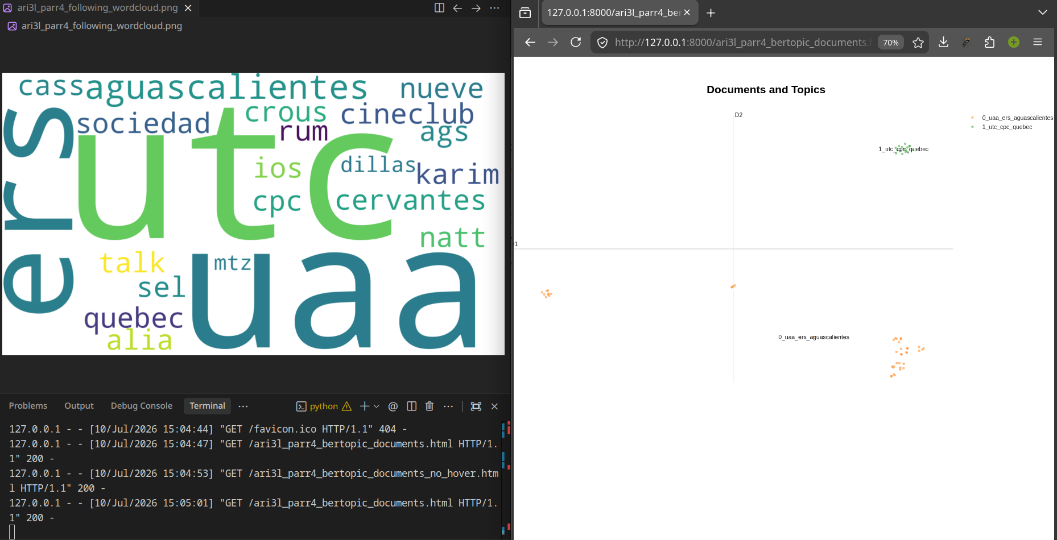Bookmark this page with the star icon
Image resolution: width=1057 pixels, height=540 pixels.
click(918, 43)
